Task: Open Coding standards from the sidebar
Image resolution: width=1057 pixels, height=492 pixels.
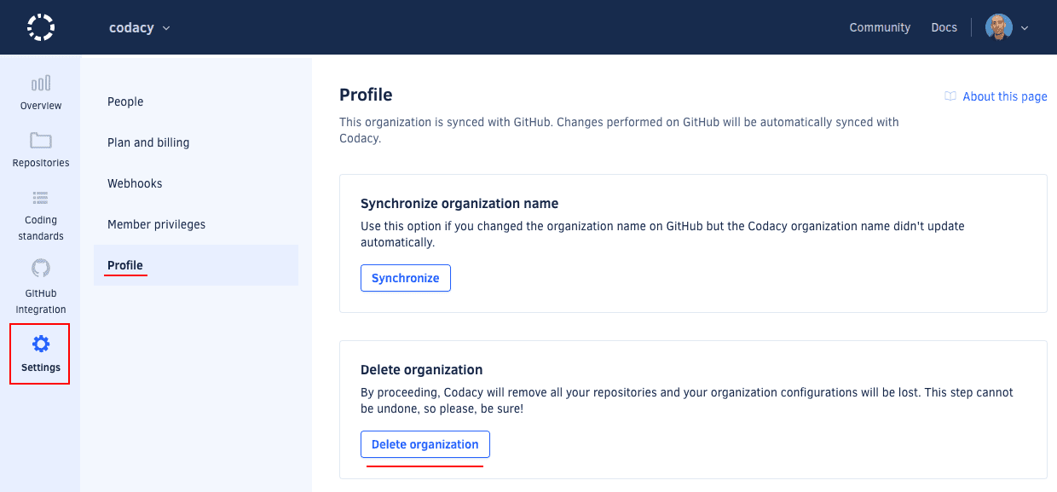Action: click(40, 213)
